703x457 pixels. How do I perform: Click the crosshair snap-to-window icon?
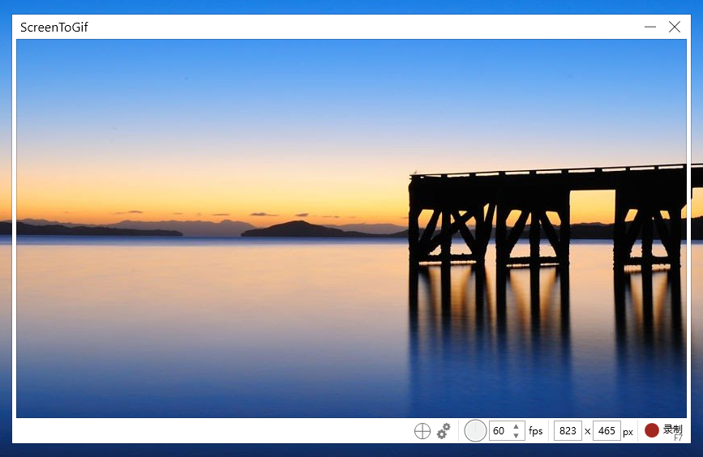422,431
